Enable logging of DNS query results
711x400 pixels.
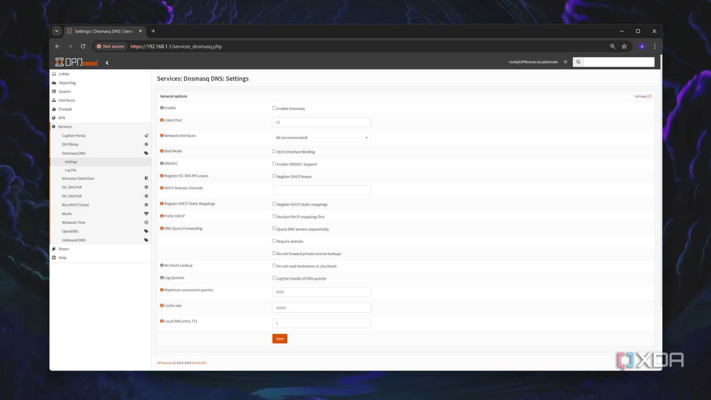coord(274,278)
